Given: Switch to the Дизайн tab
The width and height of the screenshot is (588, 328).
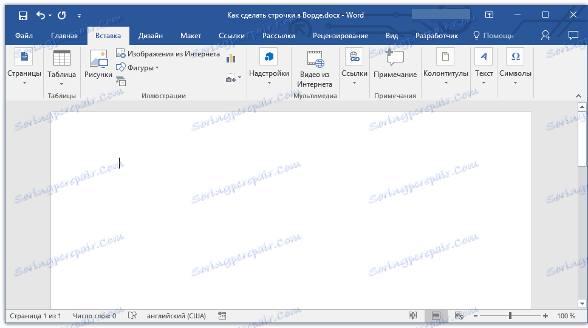Looking at the screenshot, I should click(151, 36).
